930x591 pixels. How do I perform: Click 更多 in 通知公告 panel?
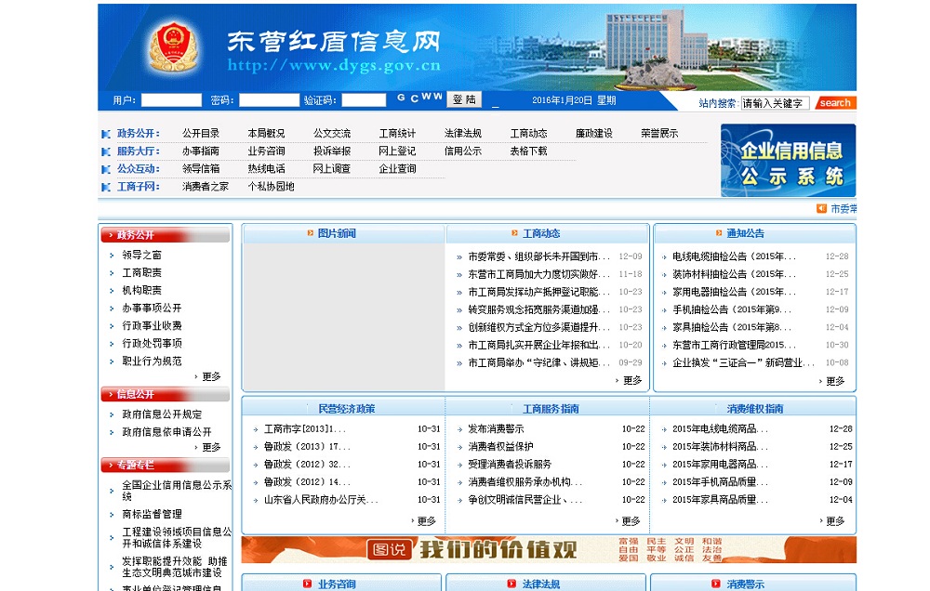835,381
